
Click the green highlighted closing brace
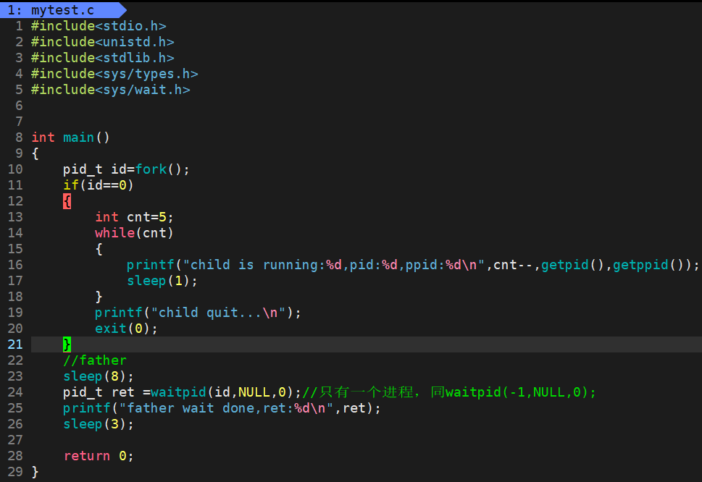[67, 344]
